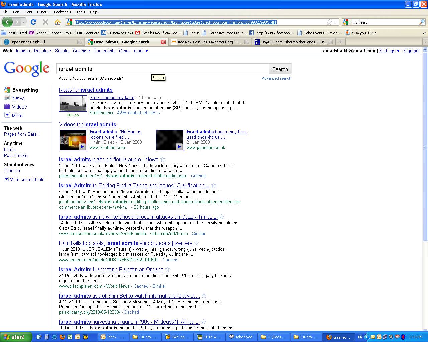
Task: Open the Bookmarks menu
Action: [62, 12]
